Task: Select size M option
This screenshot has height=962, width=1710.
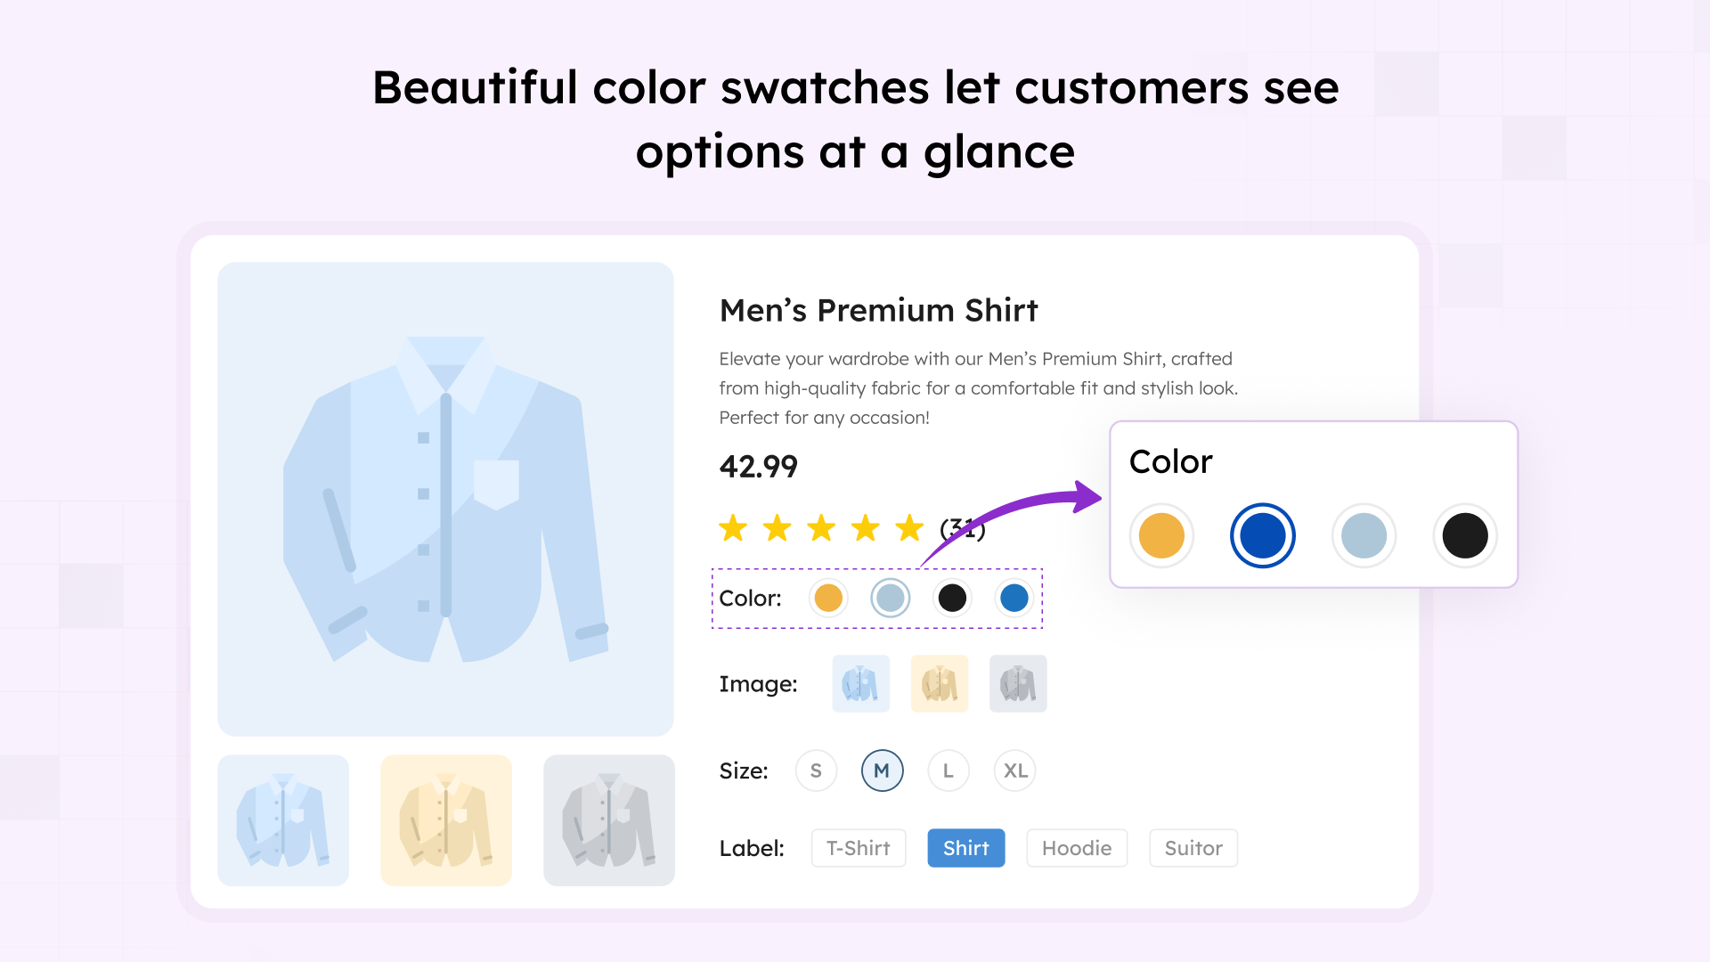Action: pyautogui.click(x=882, y=770)
